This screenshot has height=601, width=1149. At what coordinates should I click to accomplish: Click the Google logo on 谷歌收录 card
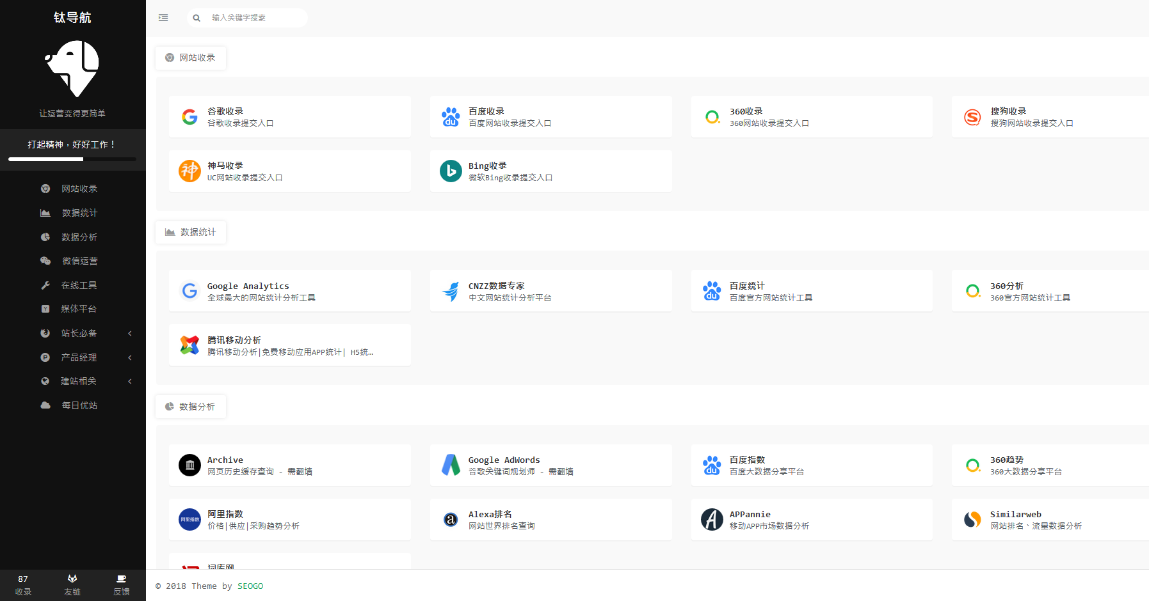(x=189, y=117)
